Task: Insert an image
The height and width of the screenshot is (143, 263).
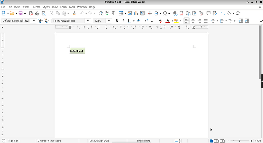Action: pyautogui.click(x=130, y=13)
